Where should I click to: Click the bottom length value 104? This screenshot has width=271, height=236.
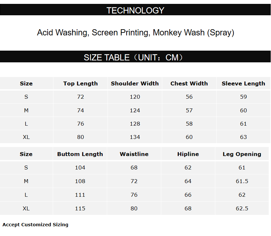pos(80,168)
